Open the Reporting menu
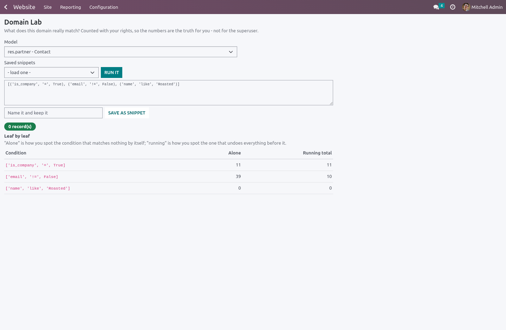This screenshot has height=330, width=506. point(71,7)
